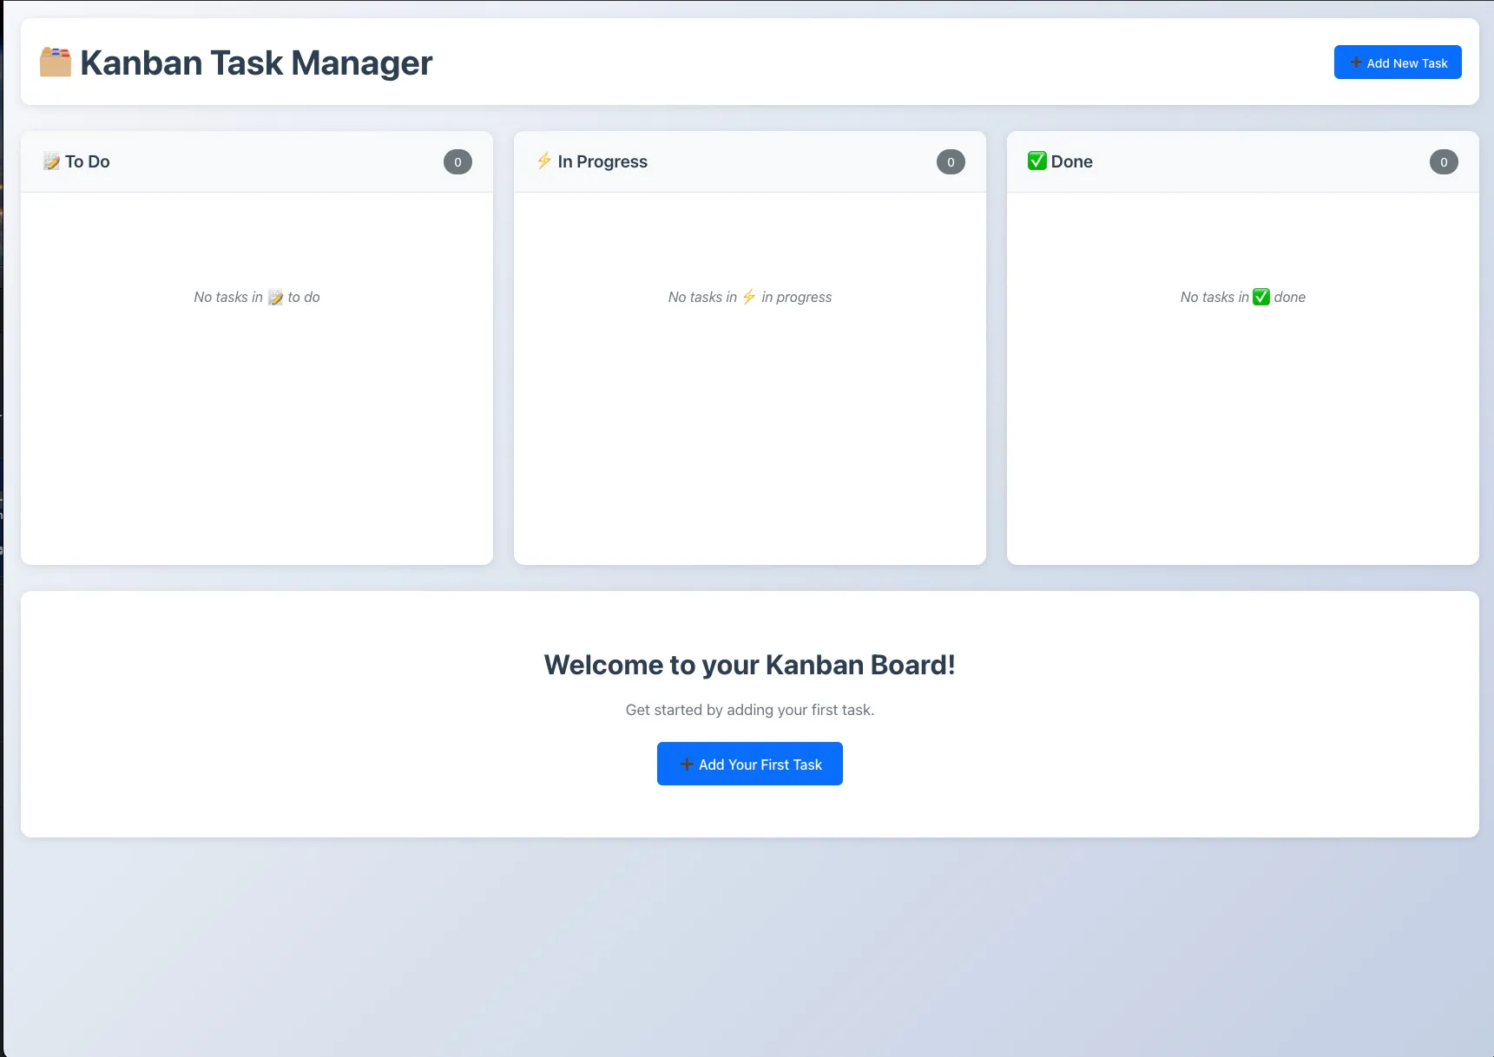Screen dimensions: 1494x1057
Task: Select the To Do column header title
Action: click(88, 161)
